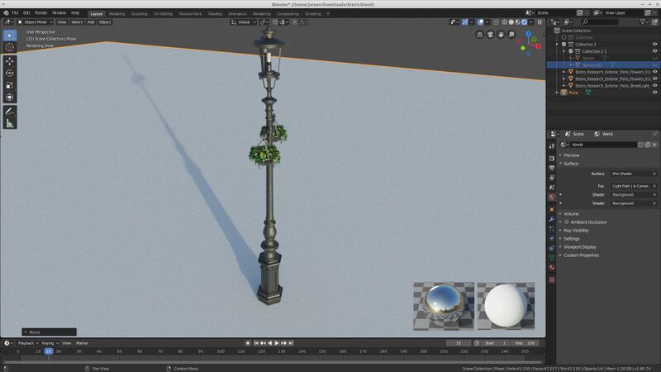Open the Fac Light Path field
The image size is (661, 372).
coord(634,186)
